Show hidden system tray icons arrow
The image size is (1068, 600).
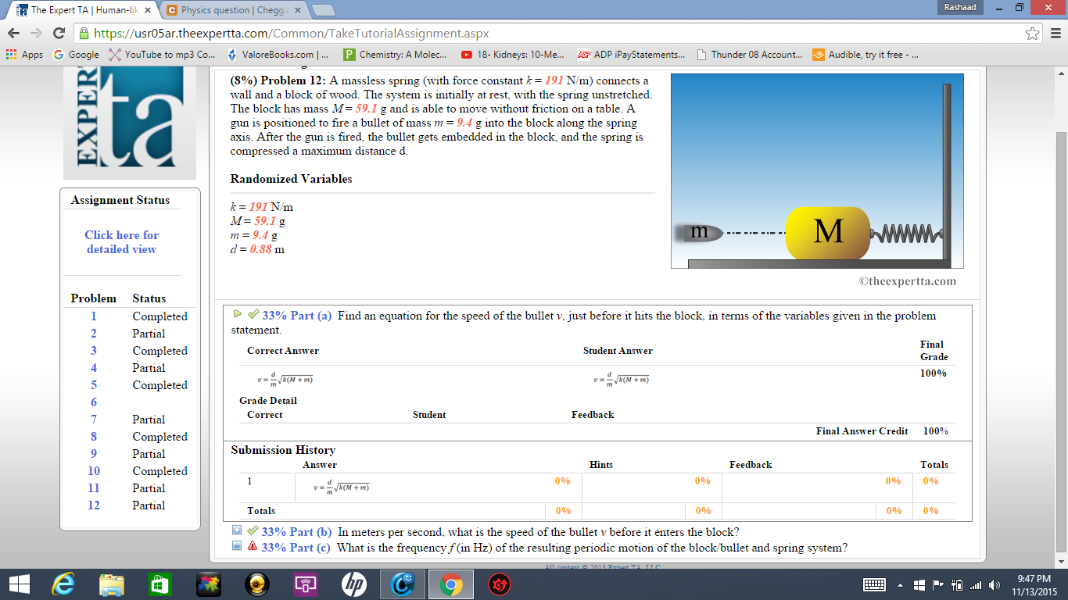tap(900, 585)
